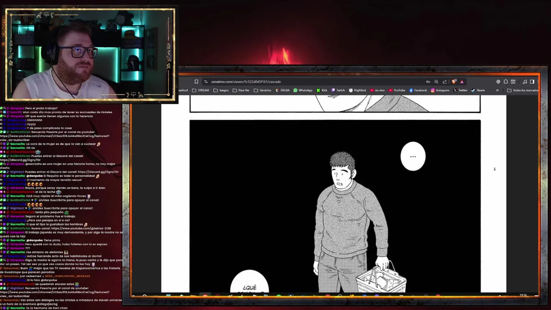Click the streamer webcam overlay
Image resolution: width=551 pixels, height=310 pixels.
click(90, 55)
